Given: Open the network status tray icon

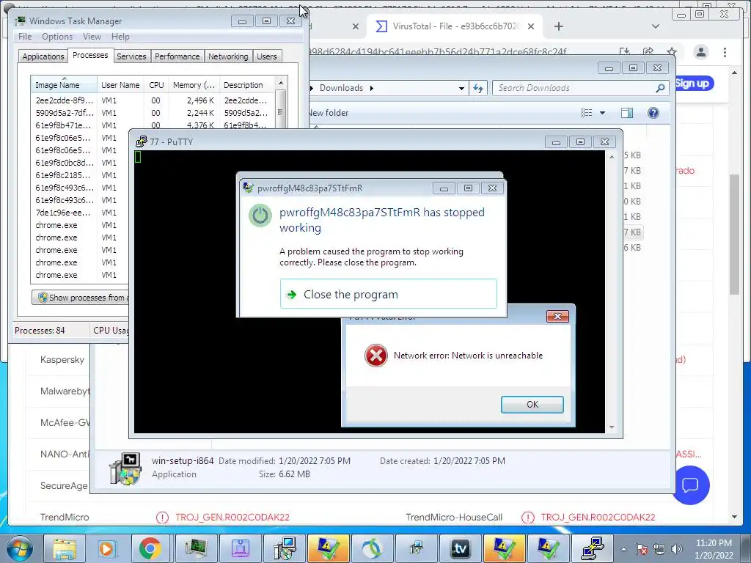Looking at the screenshot, I should [659, 549].
